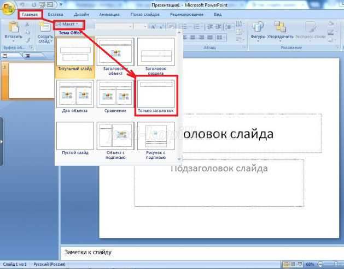Open the Макет layout dropdown
This screenshot has height=269, width=344.
point(69,25)
